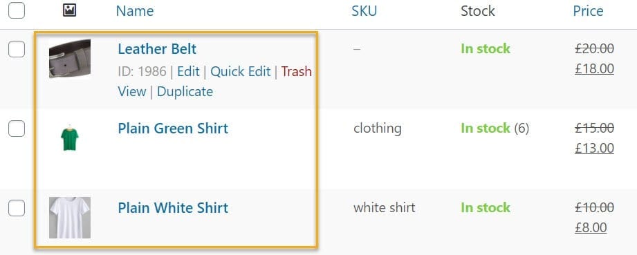Move Leather Belt to Trash
637x255 pixels.
coord(297,71)
